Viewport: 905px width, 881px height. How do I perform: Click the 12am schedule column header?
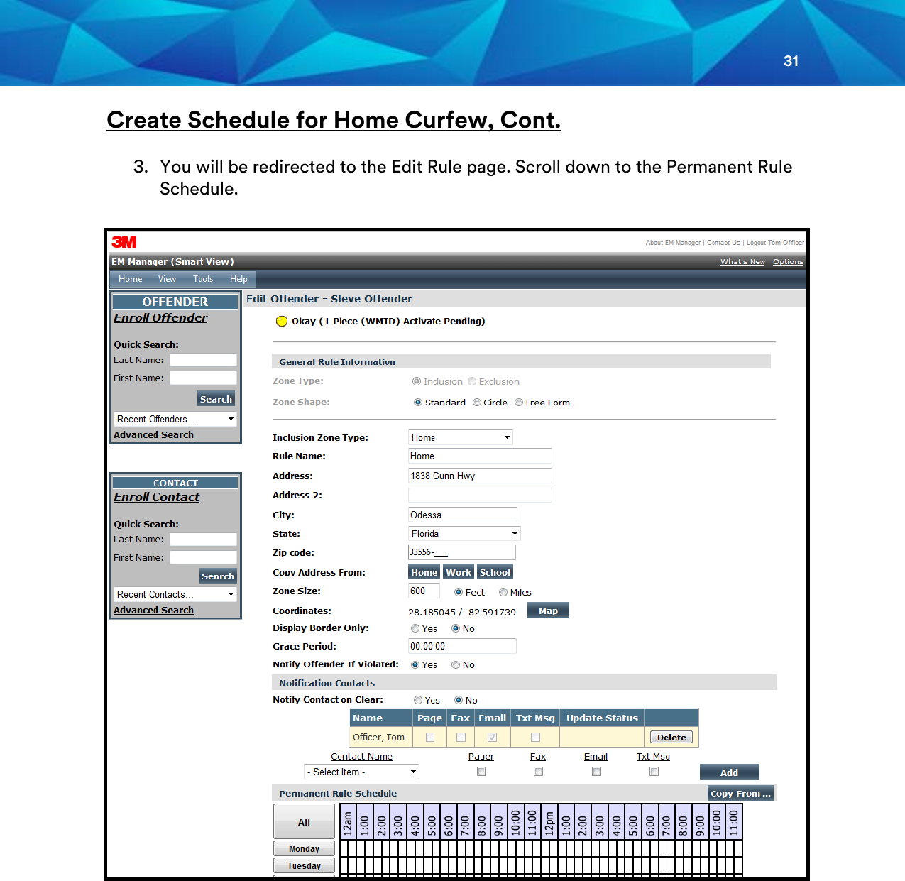348,822
